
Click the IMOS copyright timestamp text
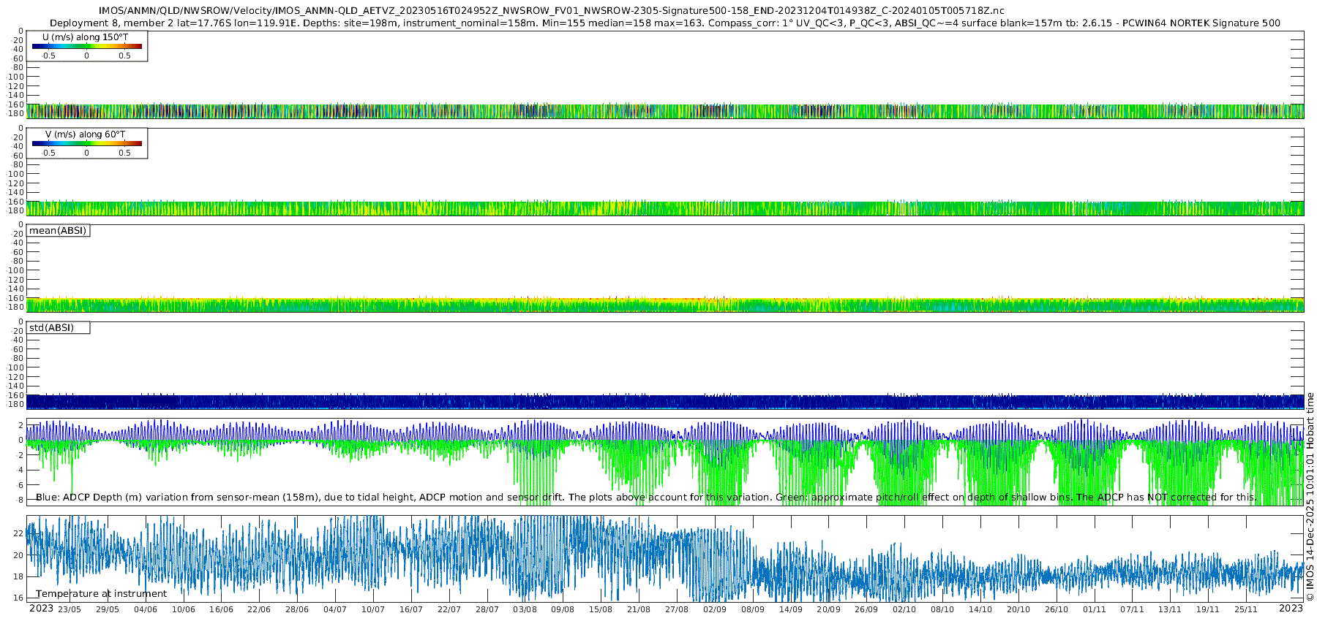[1310, 497]
